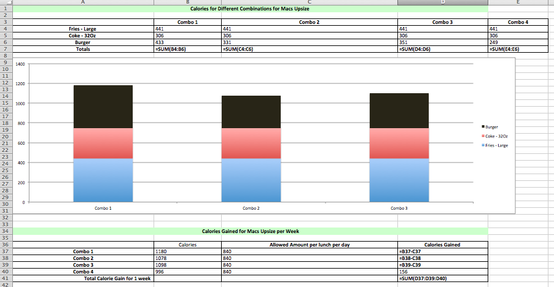
Task: Select column A header
Action: tap(84, 2)
